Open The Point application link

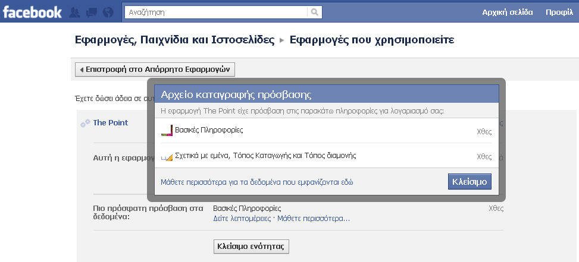110,122
